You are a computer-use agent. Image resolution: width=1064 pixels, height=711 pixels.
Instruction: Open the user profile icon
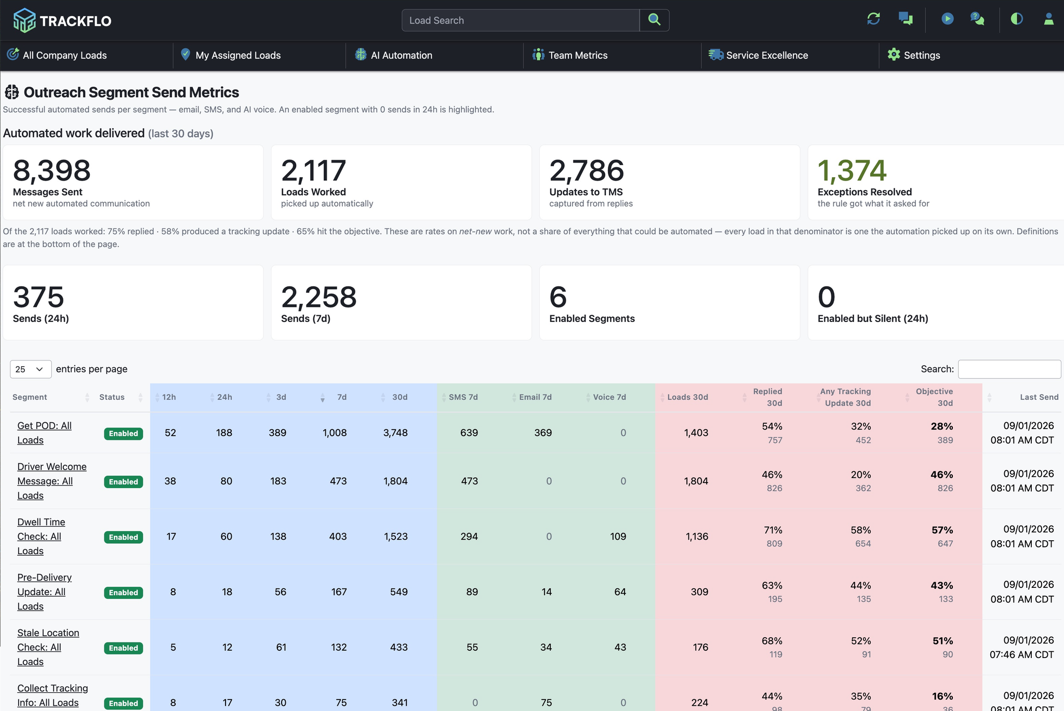pyautogui.click(x=1048, y=19)
